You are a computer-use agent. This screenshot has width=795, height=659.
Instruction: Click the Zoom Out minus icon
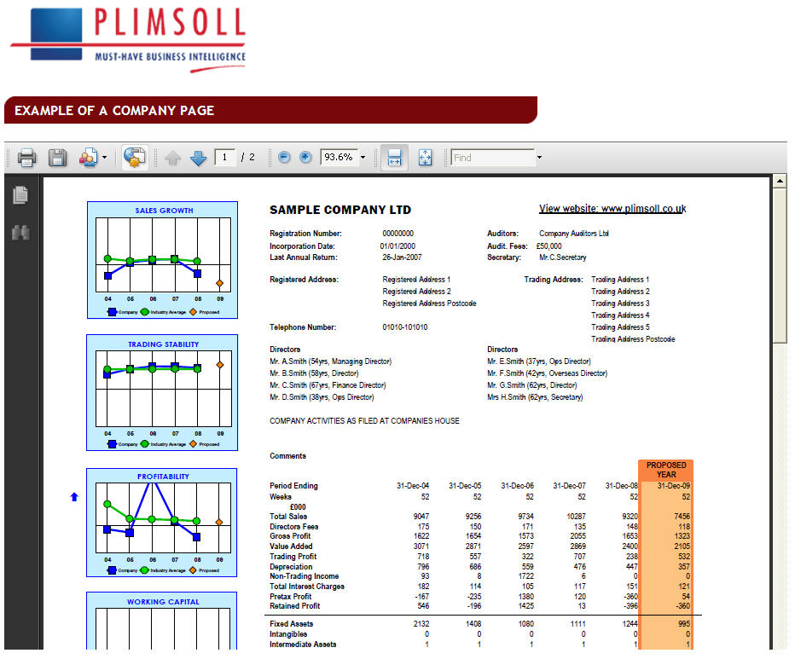(282, 157)
